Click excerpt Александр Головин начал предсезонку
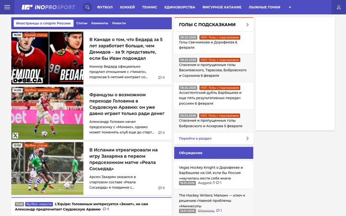346x216 pixels. point(122,127)
